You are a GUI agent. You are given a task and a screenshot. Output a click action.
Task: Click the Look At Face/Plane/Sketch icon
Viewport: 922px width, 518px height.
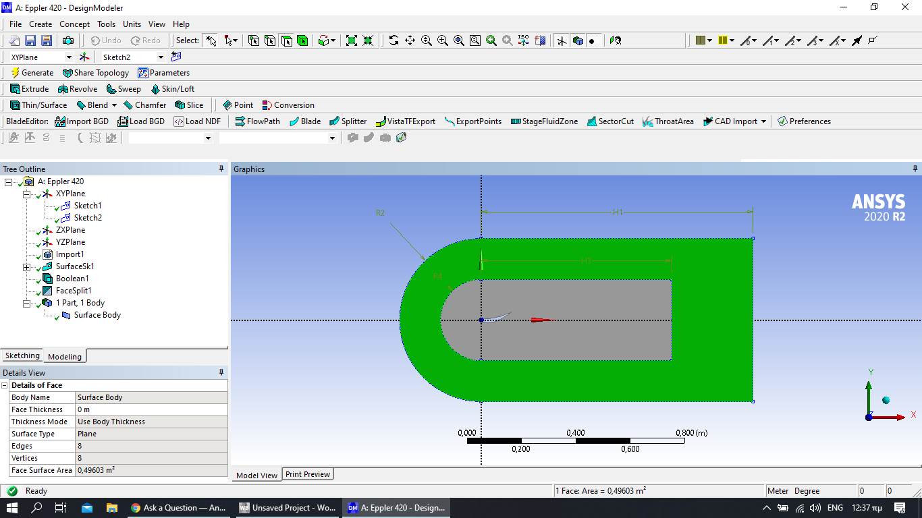tap(616, 40)
